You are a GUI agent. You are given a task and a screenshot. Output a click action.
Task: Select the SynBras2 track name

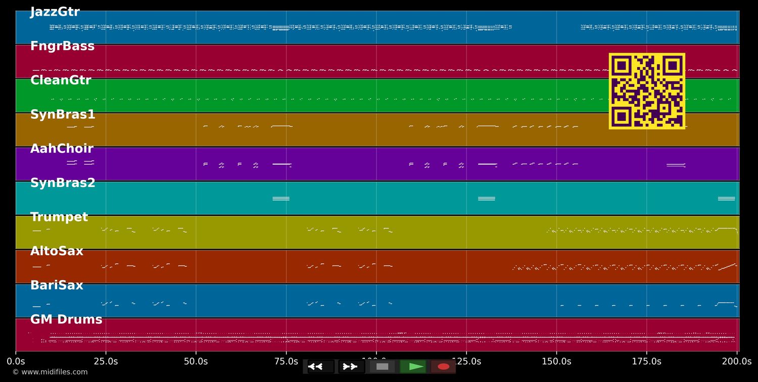point(63,182)
